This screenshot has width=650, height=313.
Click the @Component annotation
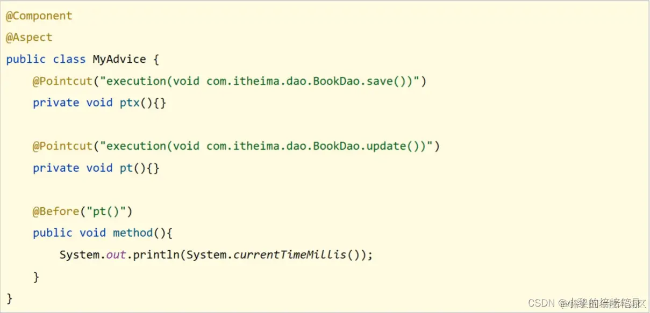click(39, 16)
